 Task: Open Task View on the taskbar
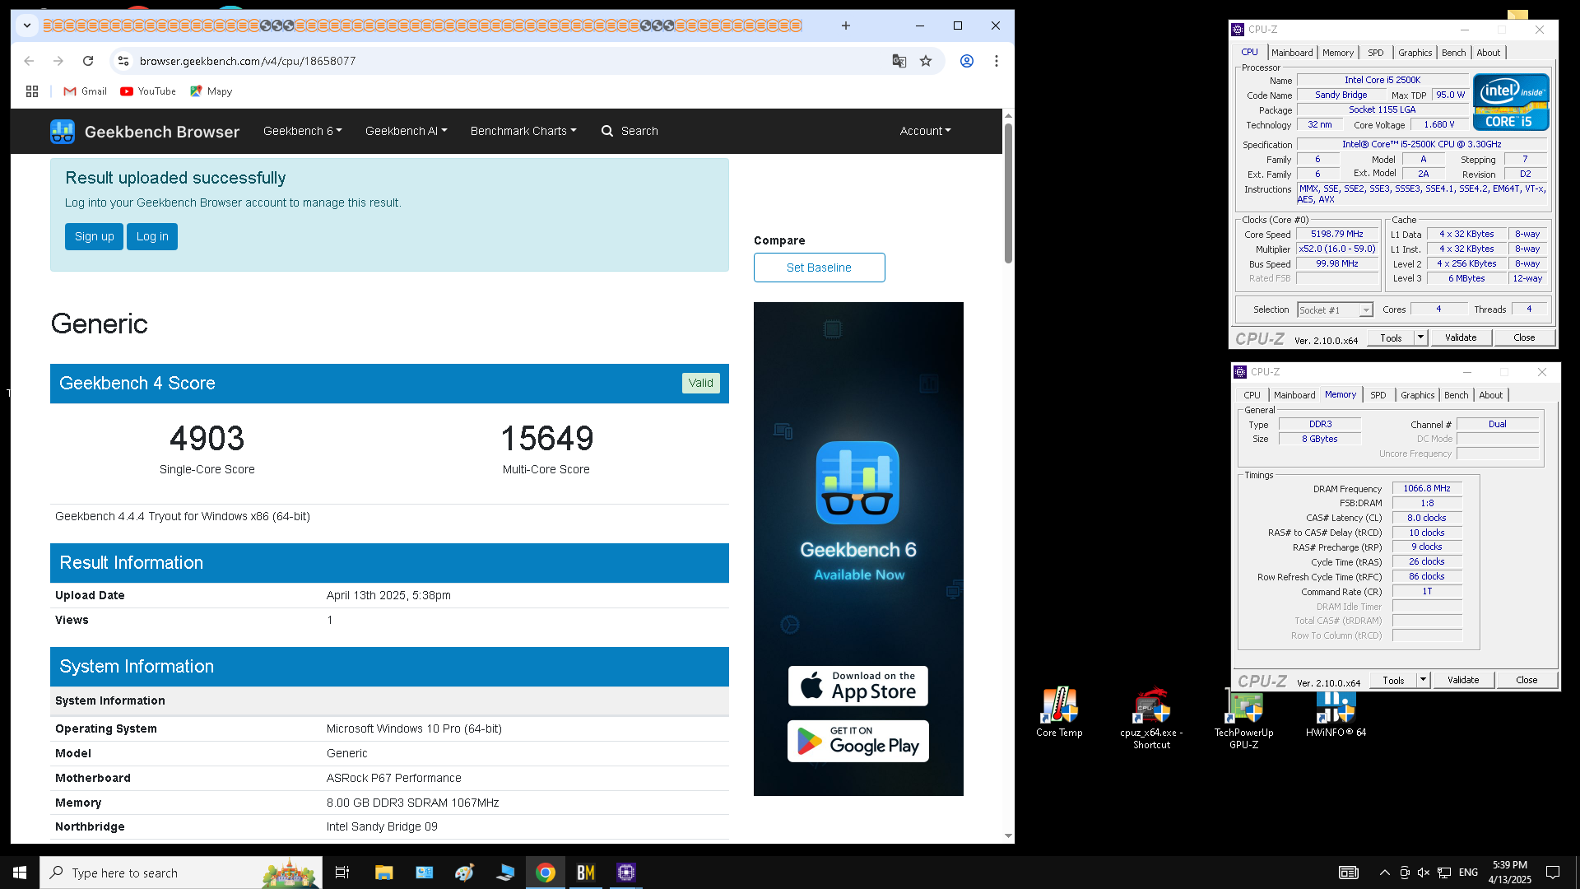[x=342, y=873]
